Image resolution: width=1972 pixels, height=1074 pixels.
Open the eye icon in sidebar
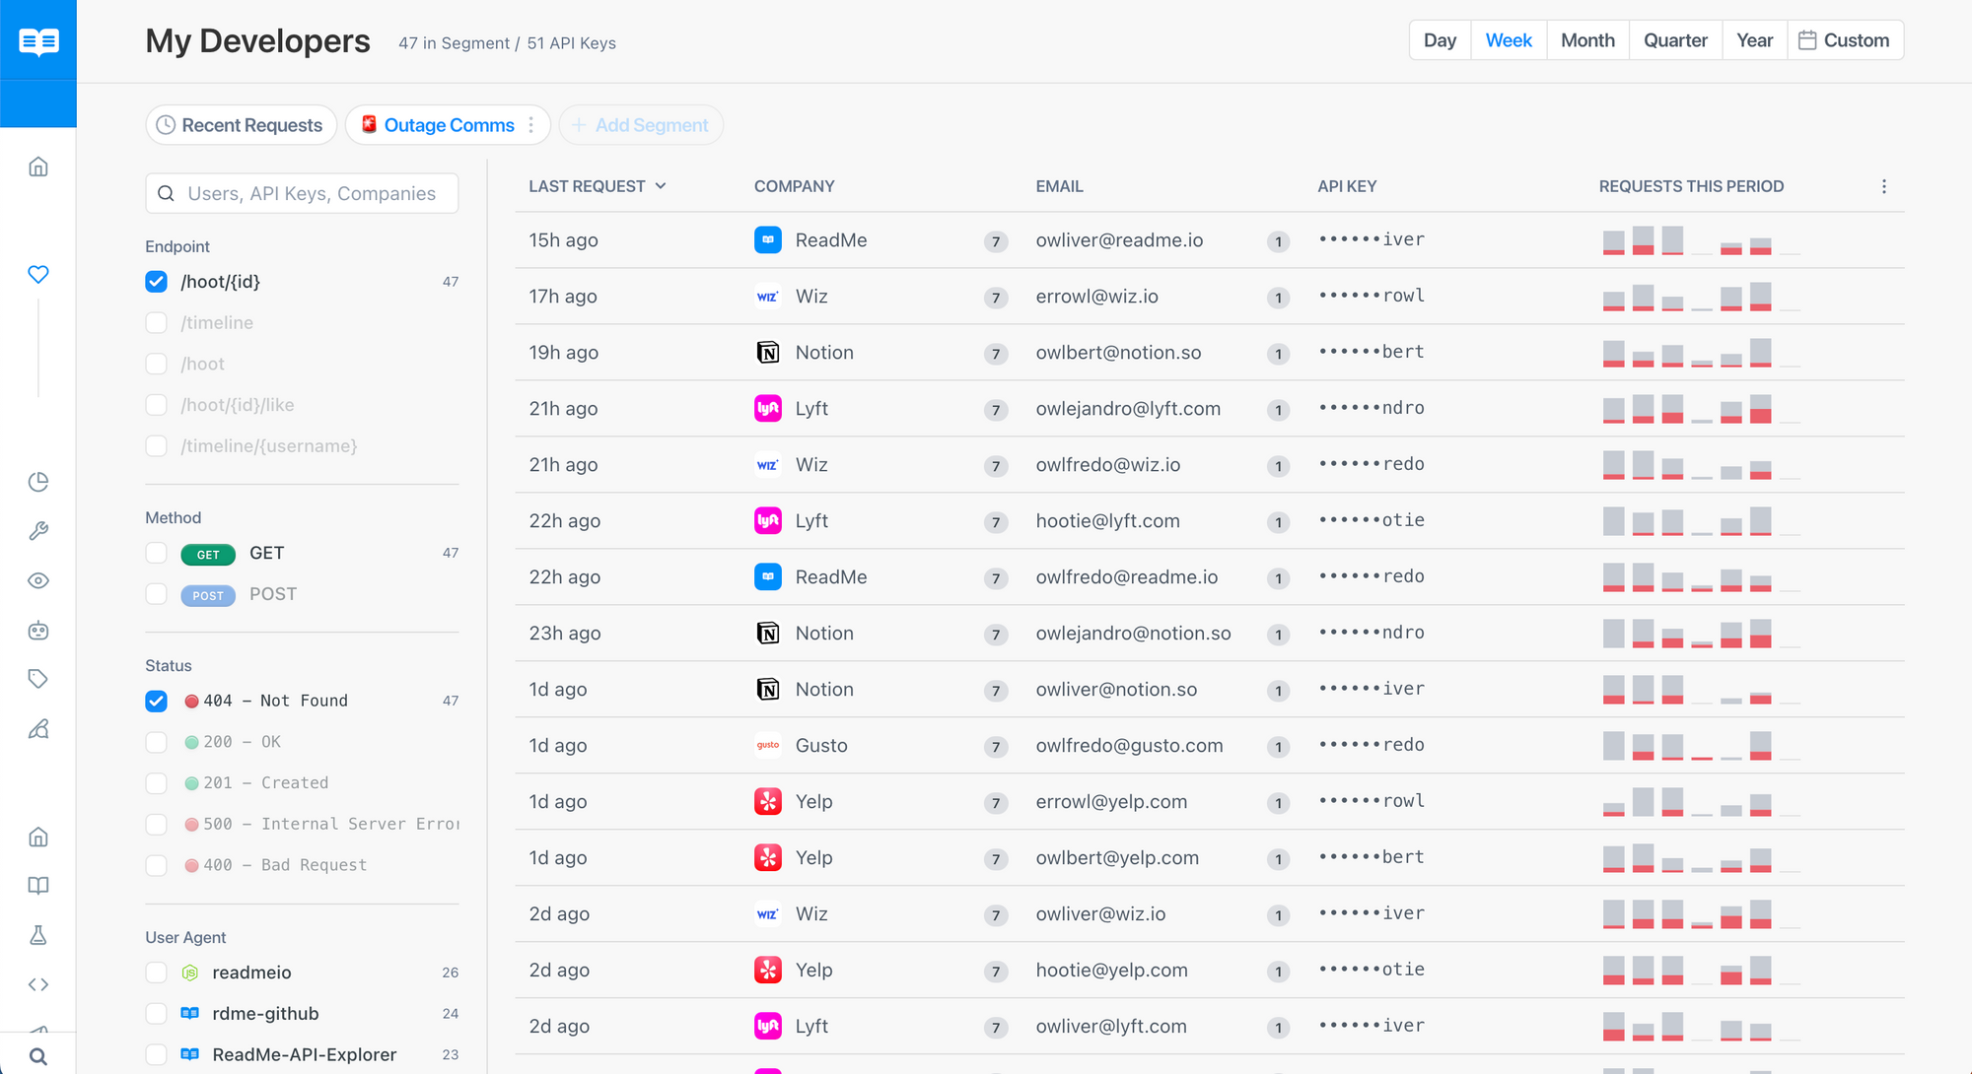pyautogui.click(x=38, y=580)
